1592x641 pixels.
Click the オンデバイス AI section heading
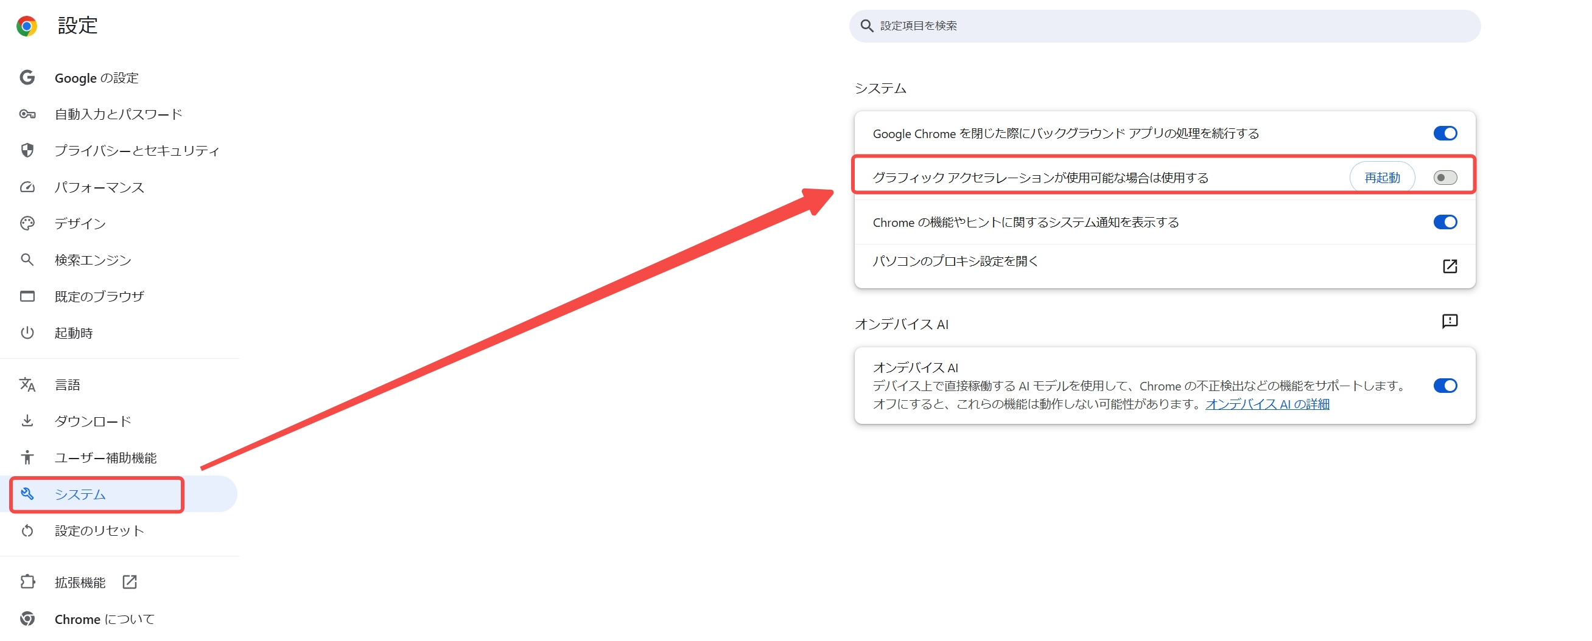coord(901,324)
